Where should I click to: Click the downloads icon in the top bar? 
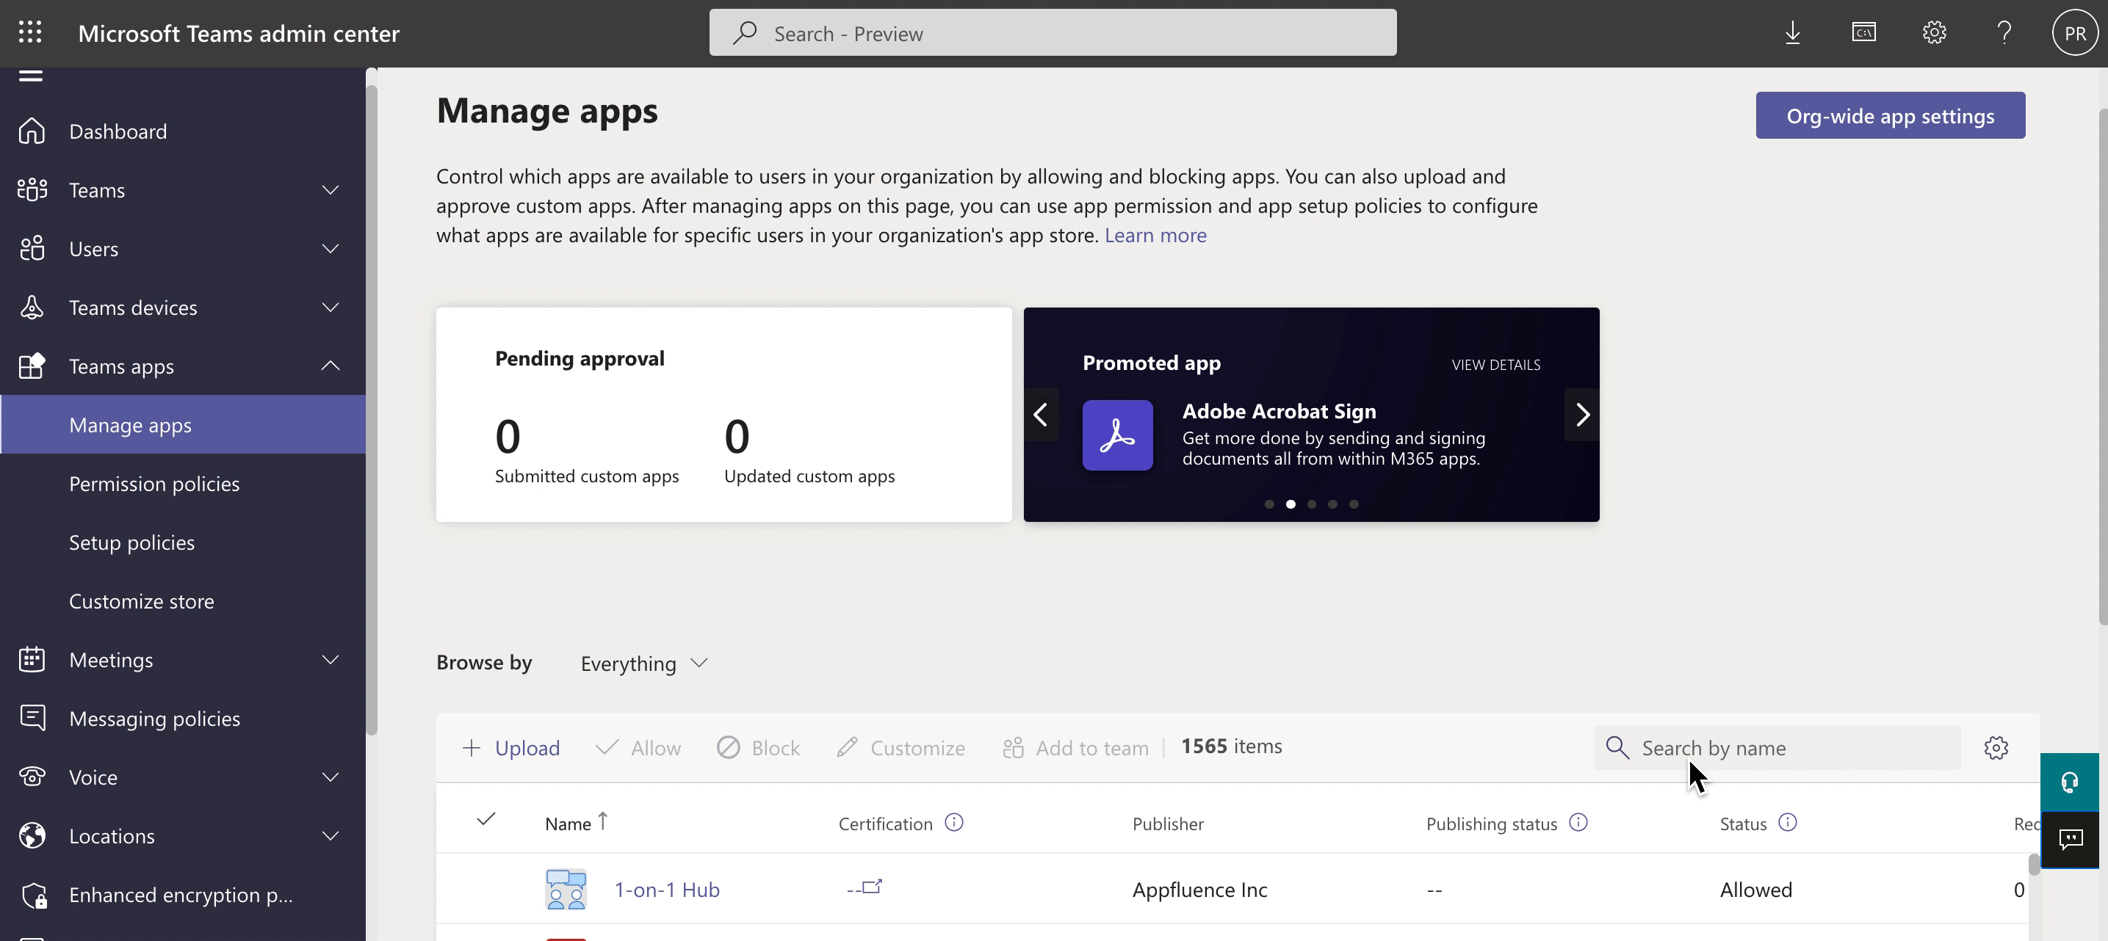[1793, 33]
